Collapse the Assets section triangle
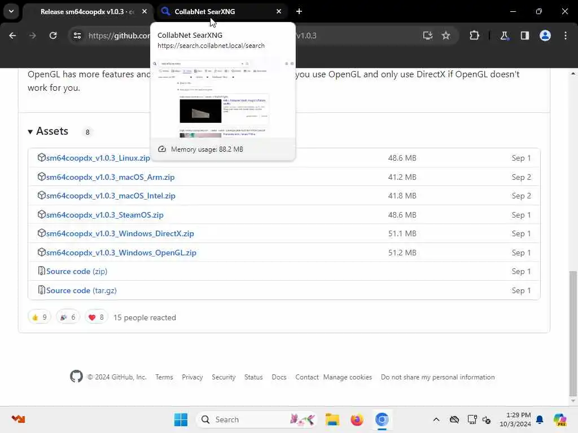The width and height of the screenshot is (578, 433). click(x=30, y=131)
